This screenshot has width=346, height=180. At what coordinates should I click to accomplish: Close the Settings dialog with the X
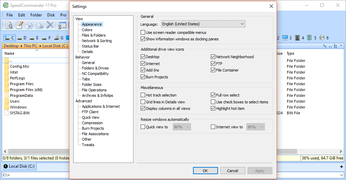click(x=271, y=6)
